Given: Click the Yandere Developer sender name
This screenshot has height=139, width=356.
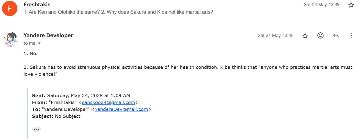Looking at the screenshot, I should pos(48,35).
